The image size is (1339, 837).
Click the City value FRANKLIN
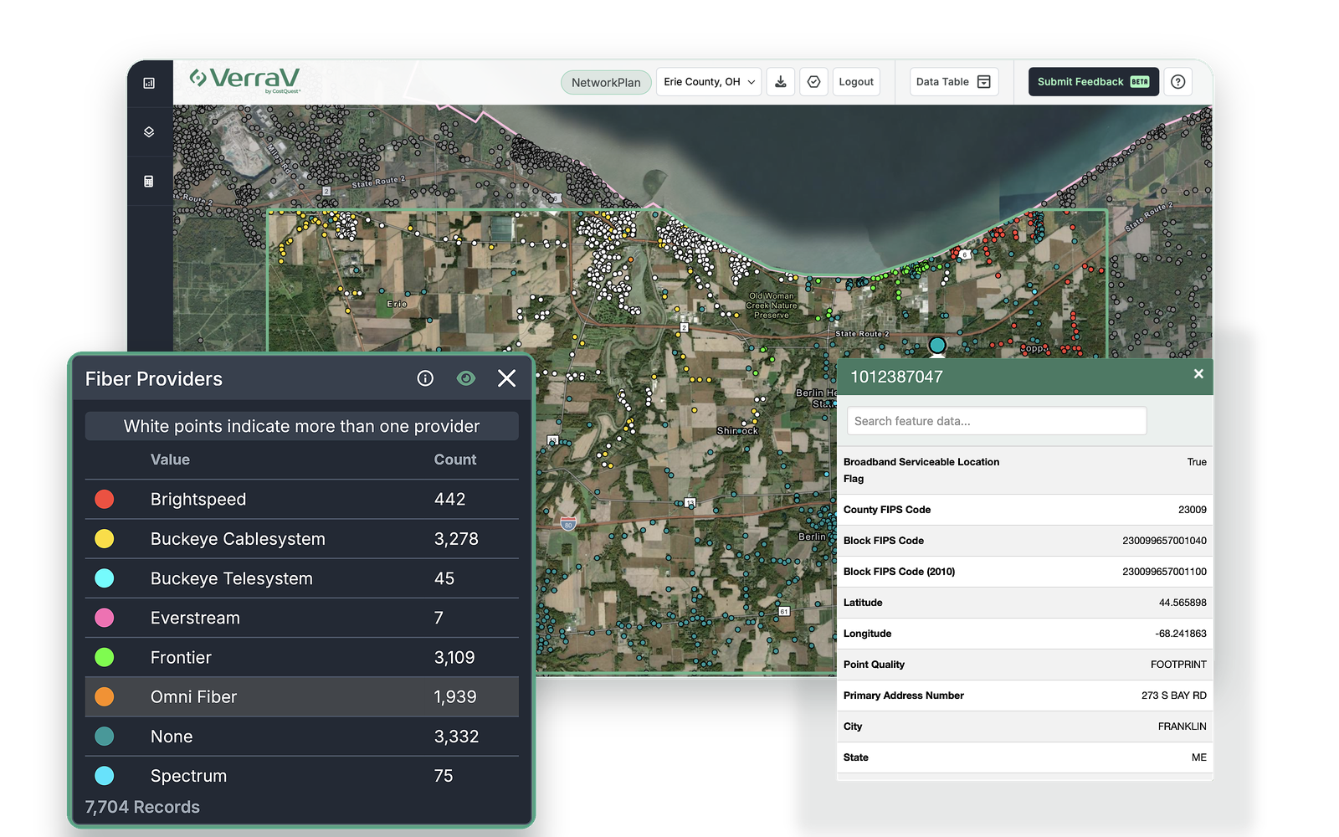point(1182,727)
